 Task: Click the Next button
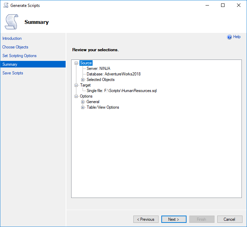click(174, 219)
